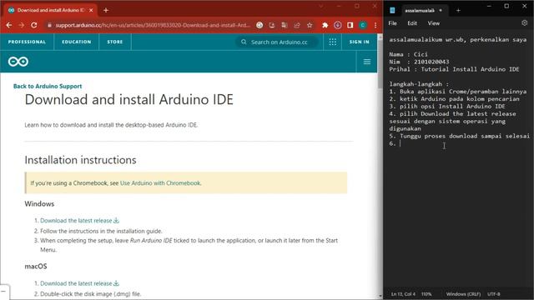The width and height of the screenshot is (534, 300).
Task: Open the Notepad View menu
Action: (434, 23)
